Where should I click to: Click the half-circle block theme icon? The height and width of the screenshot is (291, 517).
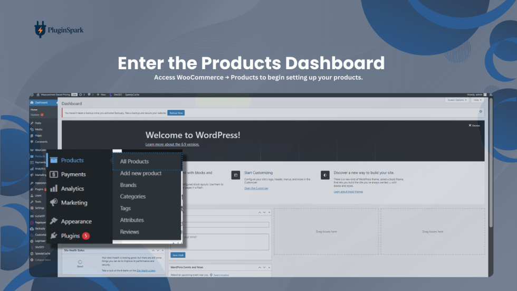[x=325, y=175]
